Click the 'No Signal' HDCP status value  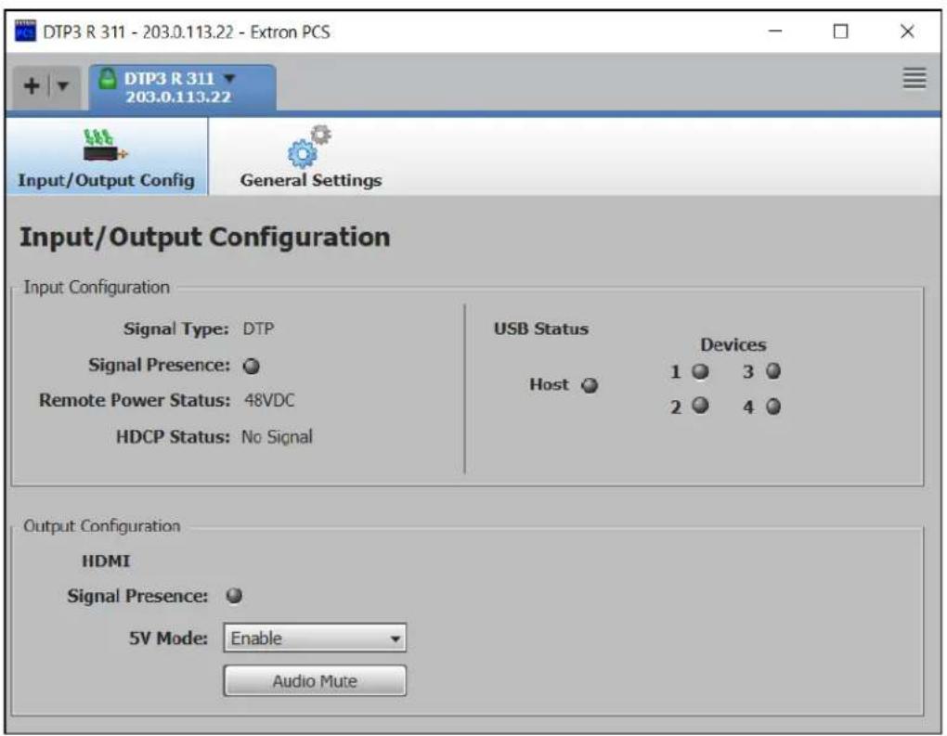pos(278,436)
